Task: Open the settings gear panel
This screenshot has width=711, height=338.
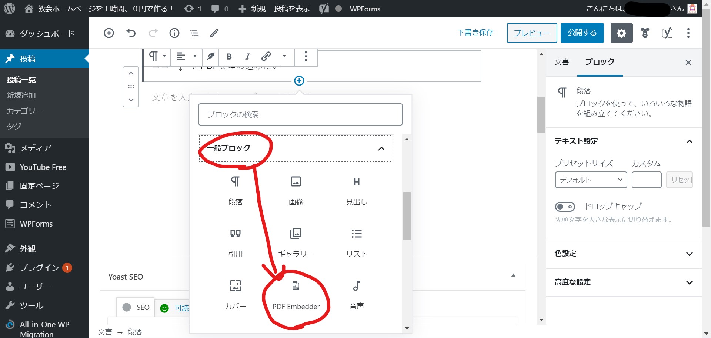Action: click(621, 33)
